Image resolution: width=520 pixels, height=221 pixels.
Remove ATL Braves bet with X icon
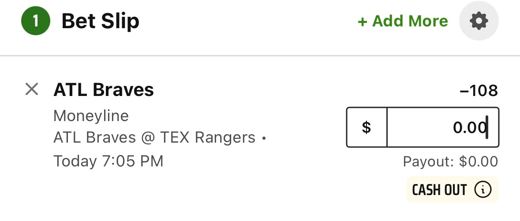click(32, 89)
